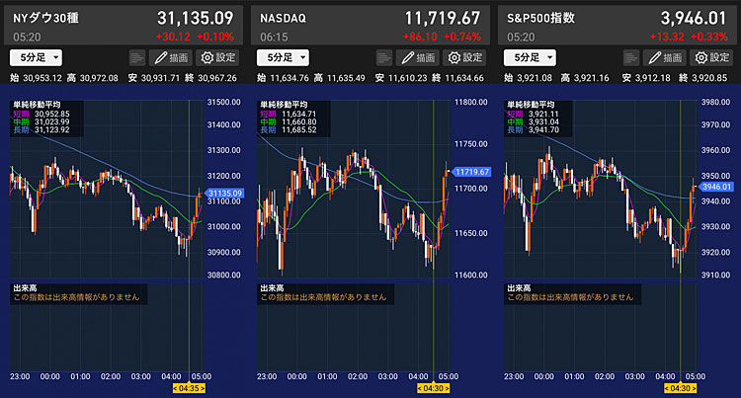741x398 pixels.
Task: Click the 描画 draw button in NYダウ30種 panel
Action: [171, 57]
